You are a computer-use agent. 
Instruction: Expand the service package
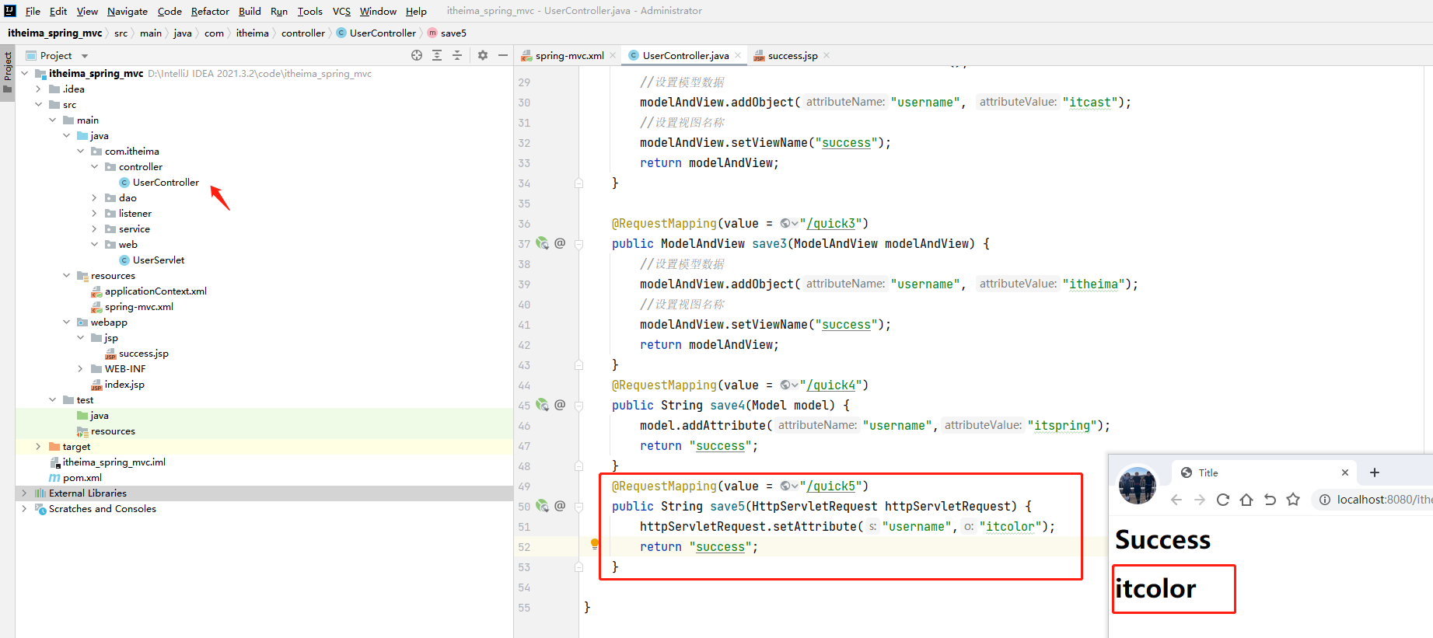pos(94,228)
